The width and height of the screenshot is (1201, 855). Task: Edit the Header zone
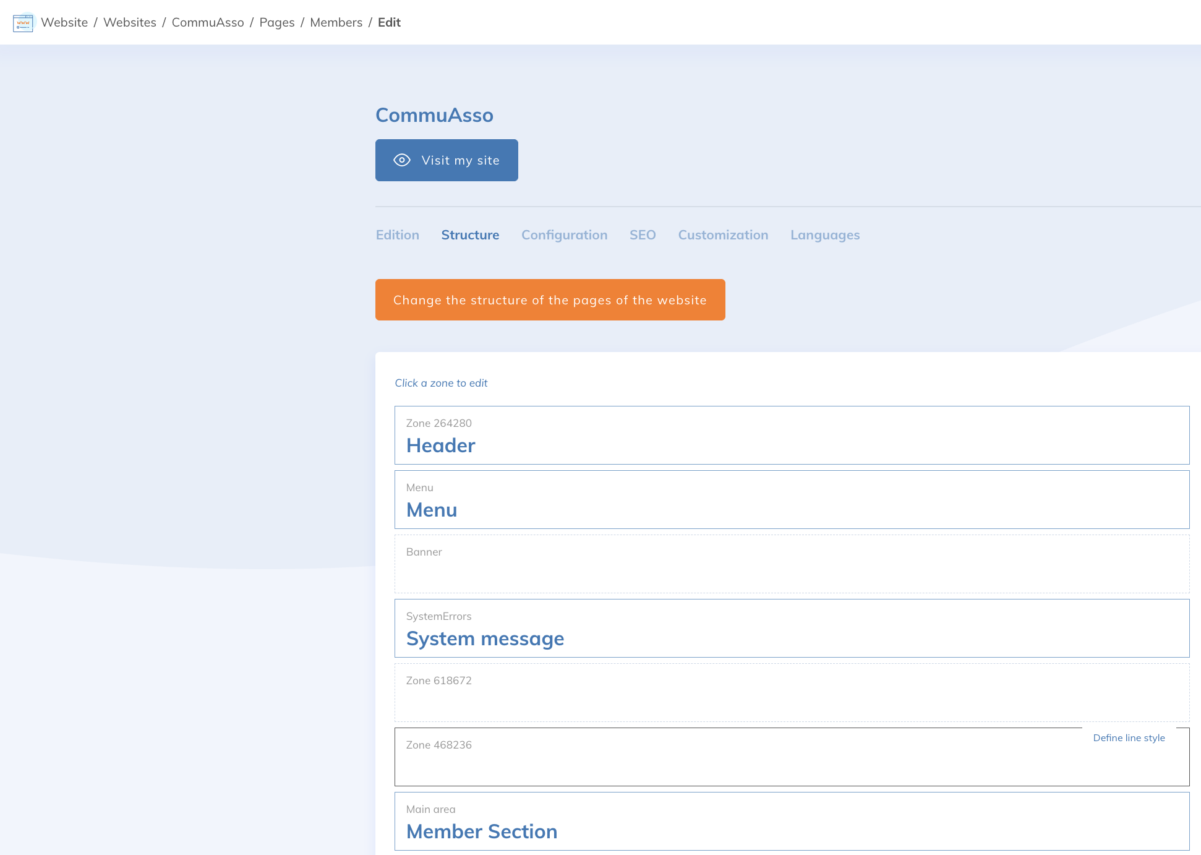click(791, 436)
